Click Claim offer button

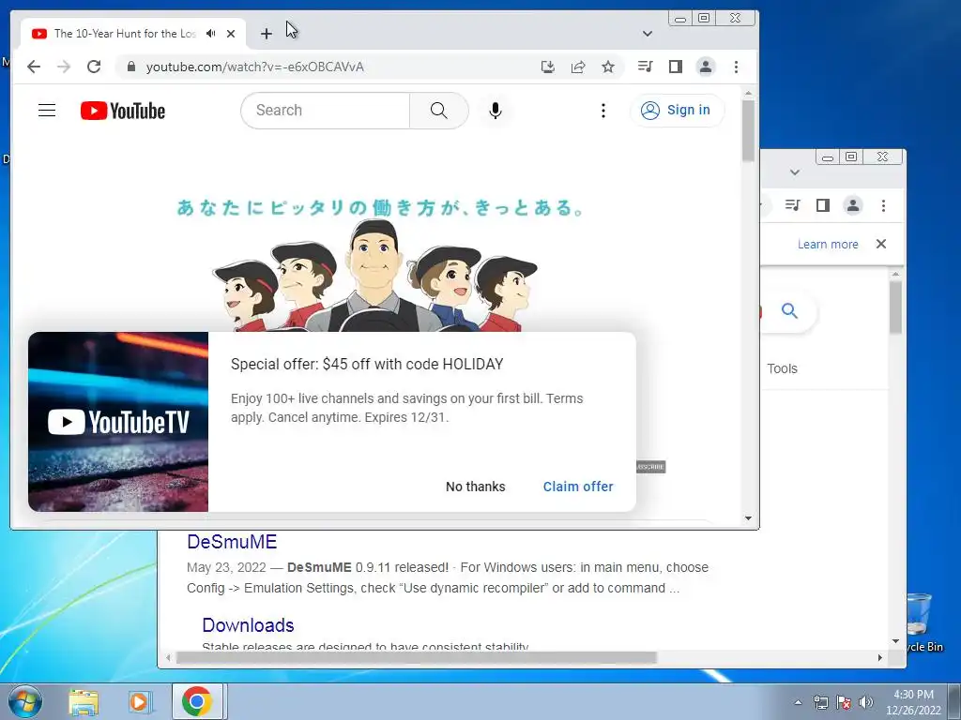tap(578, 487)
